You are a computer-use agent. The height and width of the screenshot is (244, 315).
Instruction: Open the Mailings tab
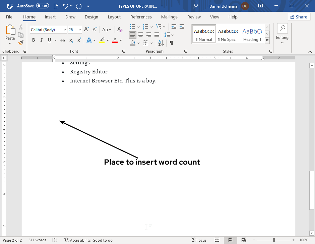pyautogui.click(x=169, y=17)
